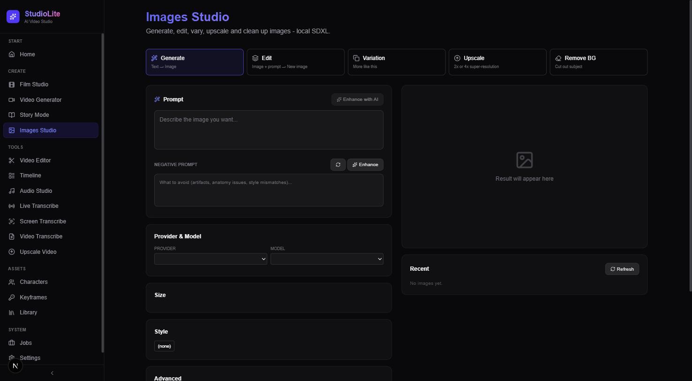The image size is (692, 381).
Task: Click the round N badge icon
Action: pos(15,366)
